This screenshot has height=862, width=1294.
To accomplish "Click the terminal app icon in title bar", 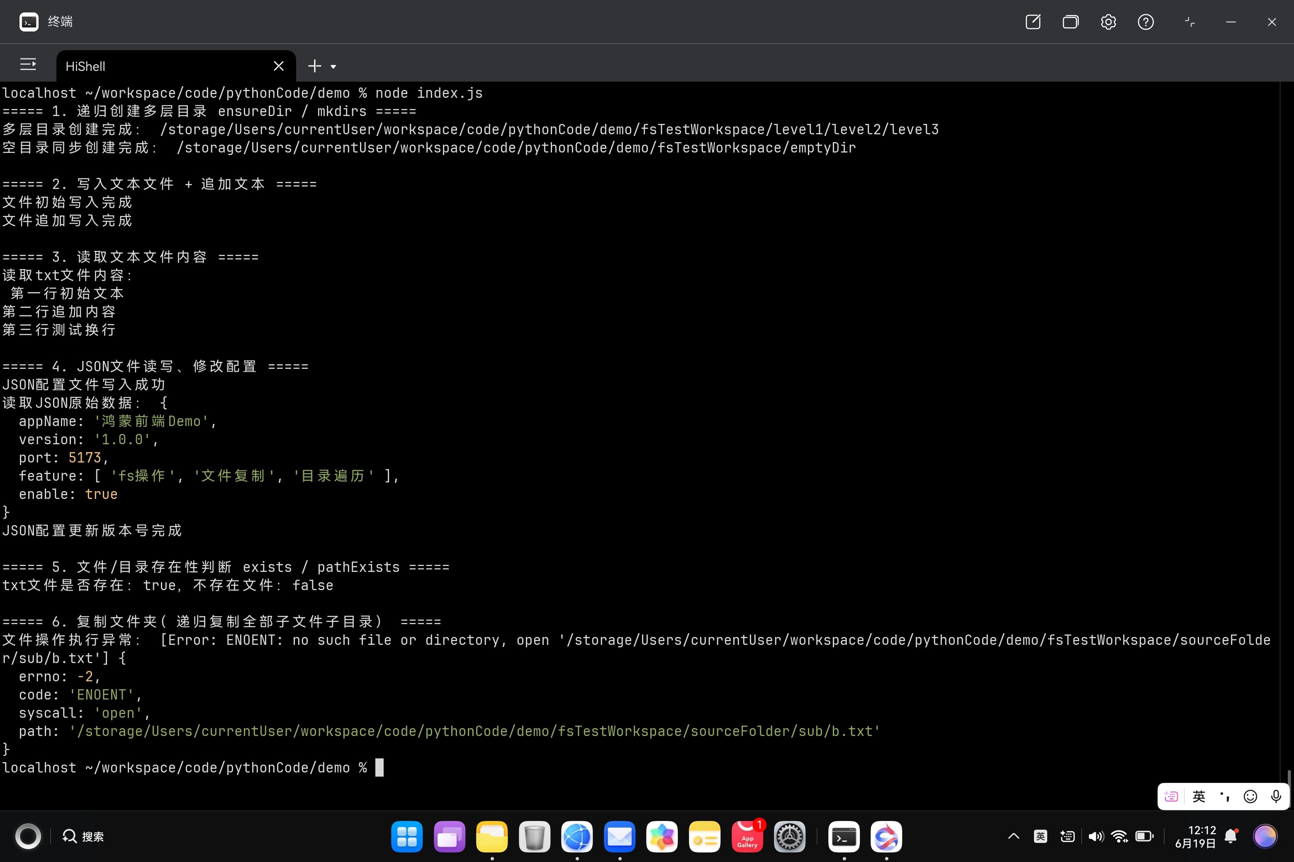I will 29,22.
